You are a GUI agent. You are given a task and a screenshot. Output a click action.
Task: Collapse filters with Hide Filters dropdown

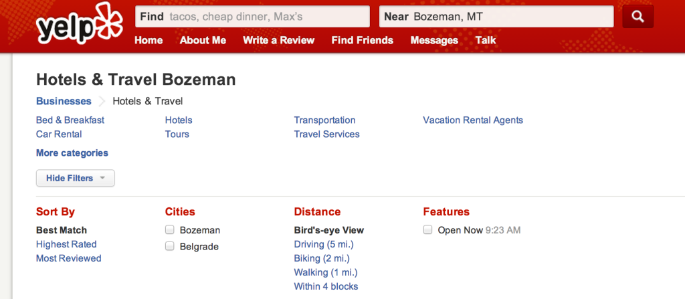pyautogui.click(x=75, y=178)
